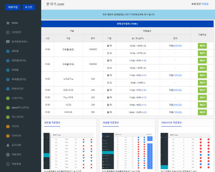Click the 연승중 streak link in 파워사다리 row

coord(177,90)
